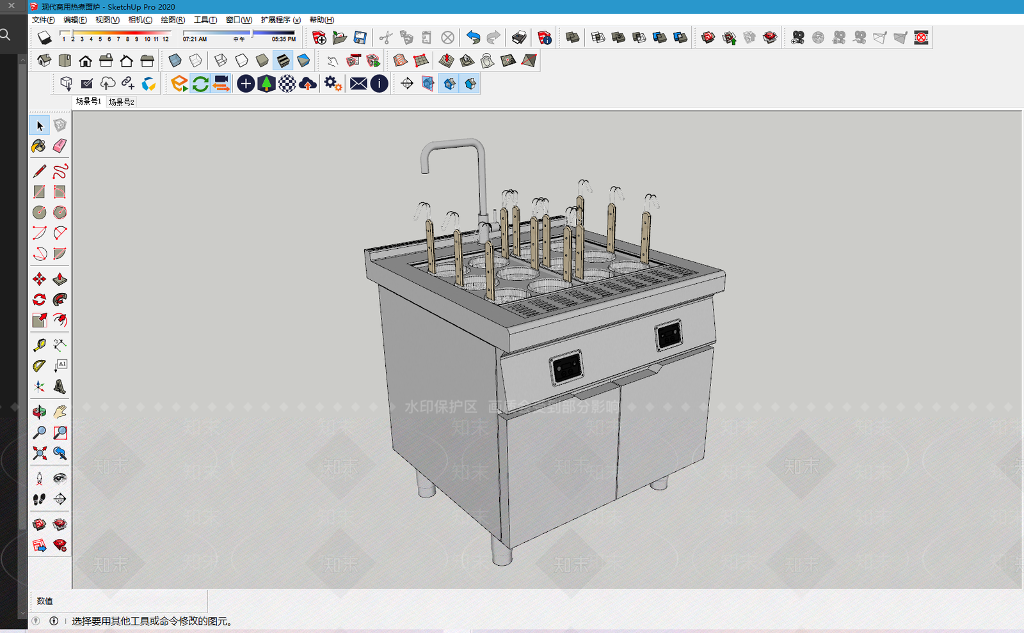Choose the Follow Me tool
The width and height of the screenshot is (1024, 633).
60,299
